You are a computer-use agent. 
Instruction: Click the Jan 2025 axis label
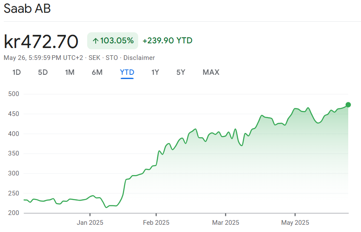click(x=90, y=223)
